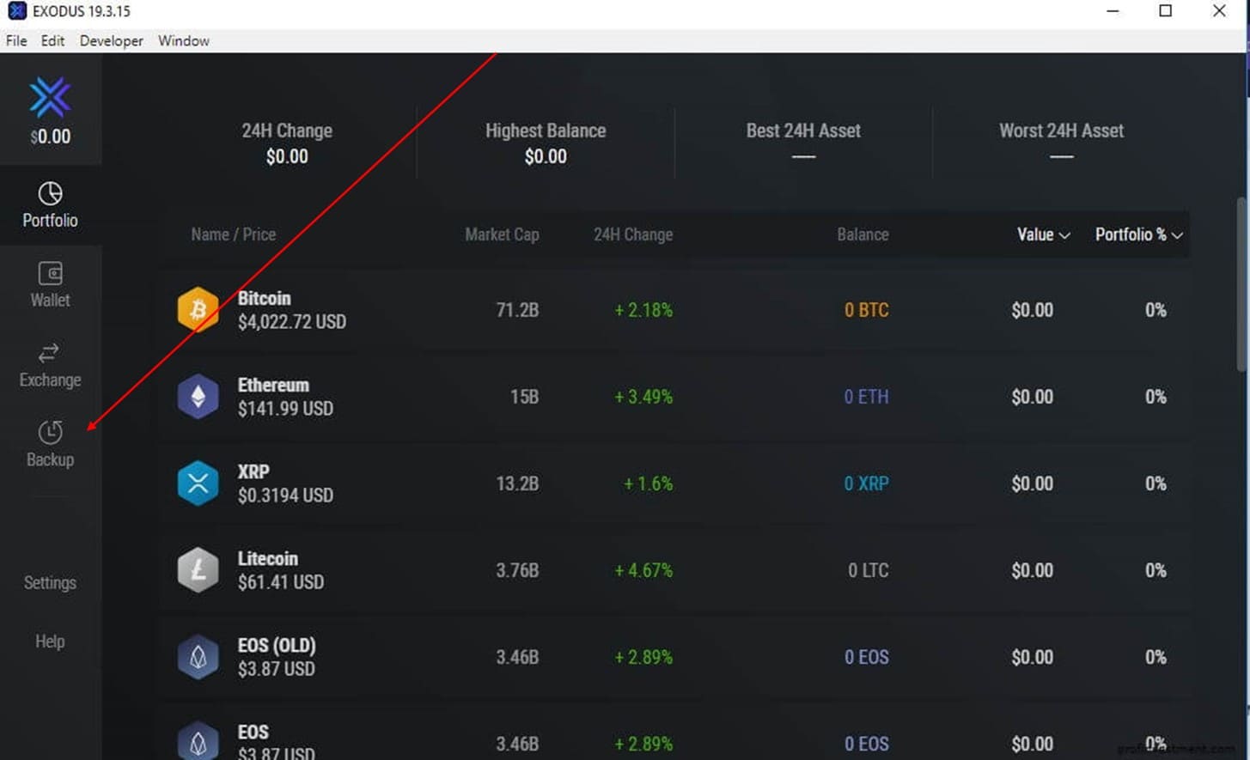Open Help in the sidebar
The image size is (1250, 760).
(x=50, y=641)
